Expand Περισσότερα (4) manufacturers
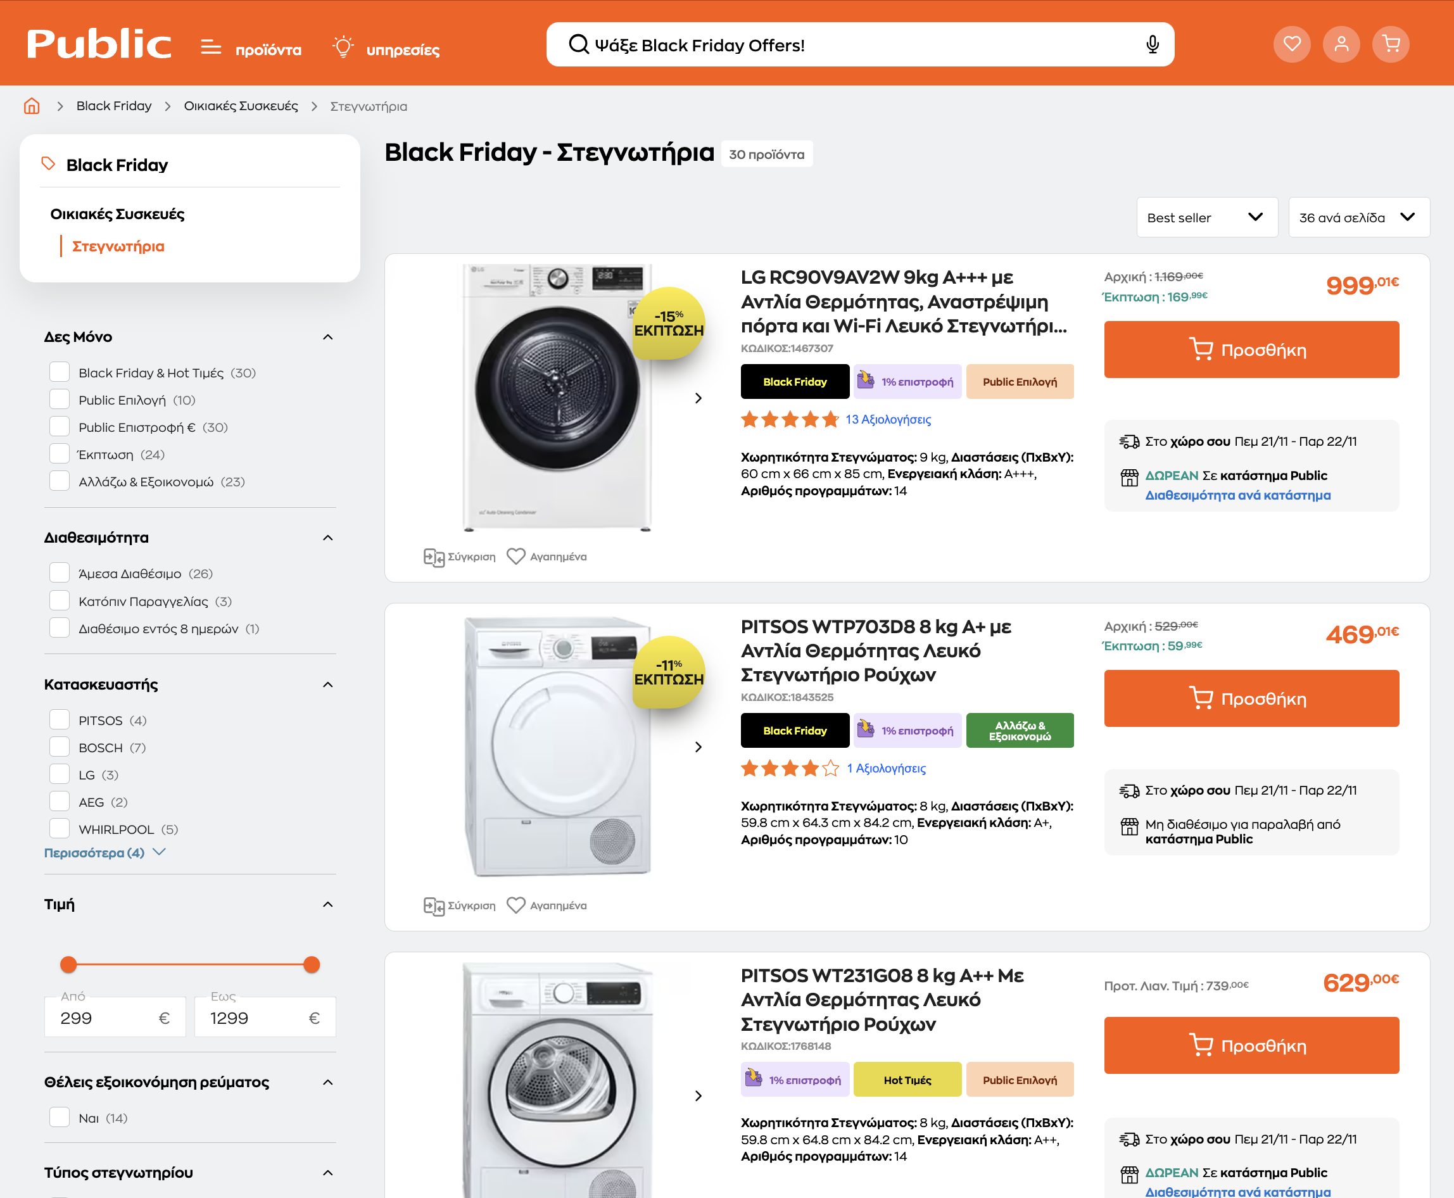Viewport: 1454px width, 1198px height. [105, 852]
